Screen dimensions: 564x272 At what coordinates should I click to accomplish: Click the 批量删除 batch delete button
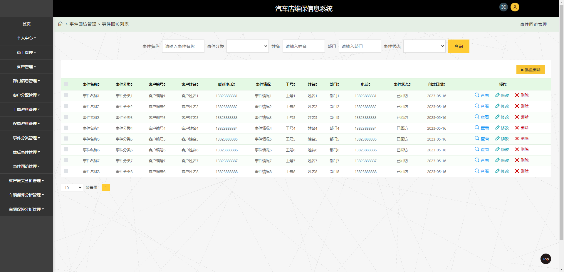531,70
